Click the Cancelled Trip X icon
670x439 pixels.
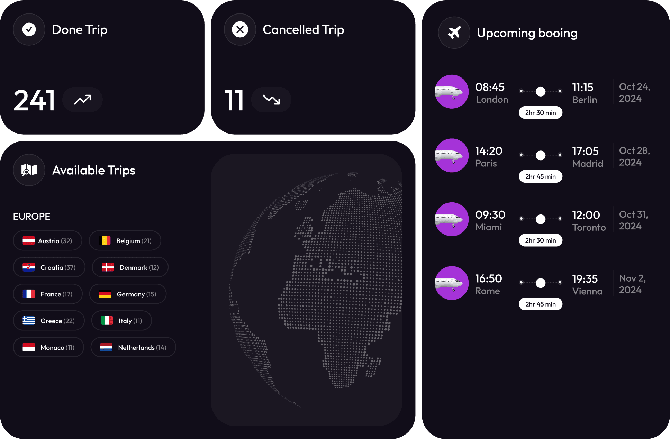[240, 29]
